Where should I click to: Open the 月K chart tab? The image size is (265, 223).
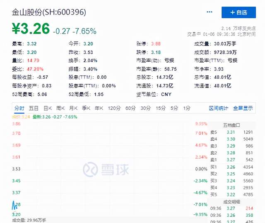73,108
